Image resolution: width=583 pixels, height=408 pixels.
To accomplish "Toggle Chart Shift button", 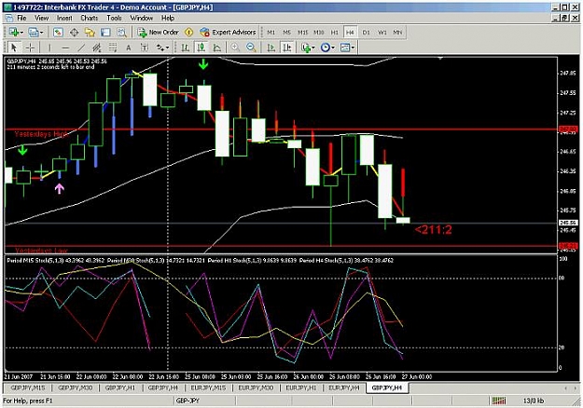I will coord(286,48).
